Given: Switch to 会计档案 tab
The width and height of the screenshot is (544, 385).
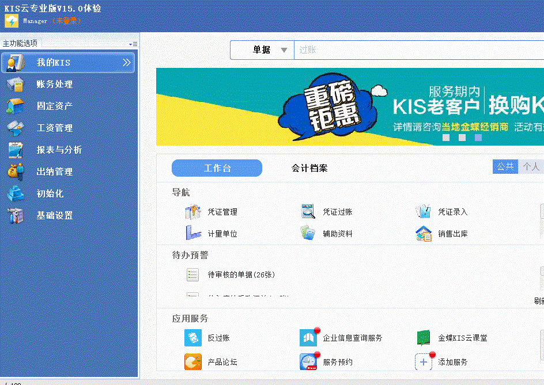Looking at the screenshot, I should 309,168.
